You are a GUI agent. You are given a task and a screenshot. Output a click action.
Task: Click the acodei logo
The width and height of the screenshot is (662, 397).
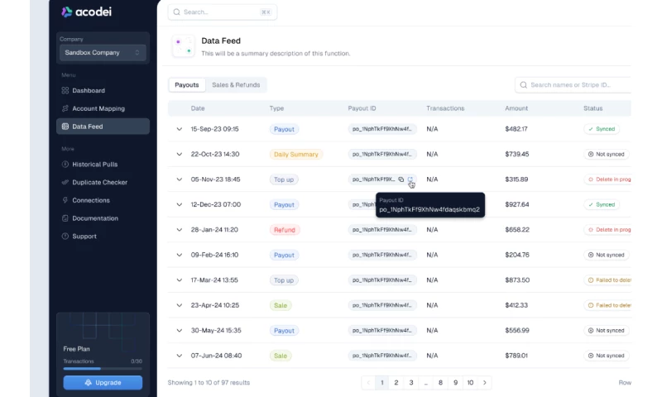point(89,12)
